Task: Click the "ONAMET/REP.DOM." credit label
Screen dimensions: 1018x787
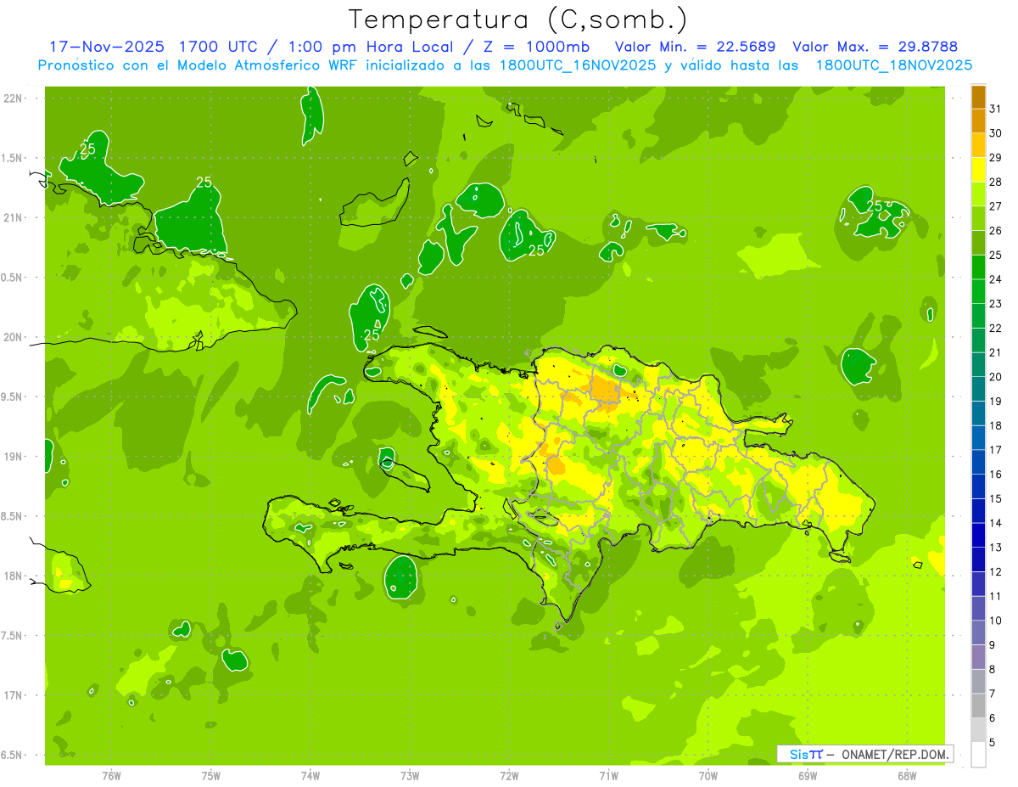Action: [x=895, y=754]
